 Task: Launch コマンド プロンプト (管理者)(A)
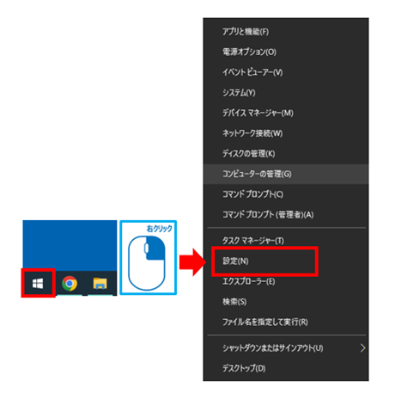tap(286, 215)
